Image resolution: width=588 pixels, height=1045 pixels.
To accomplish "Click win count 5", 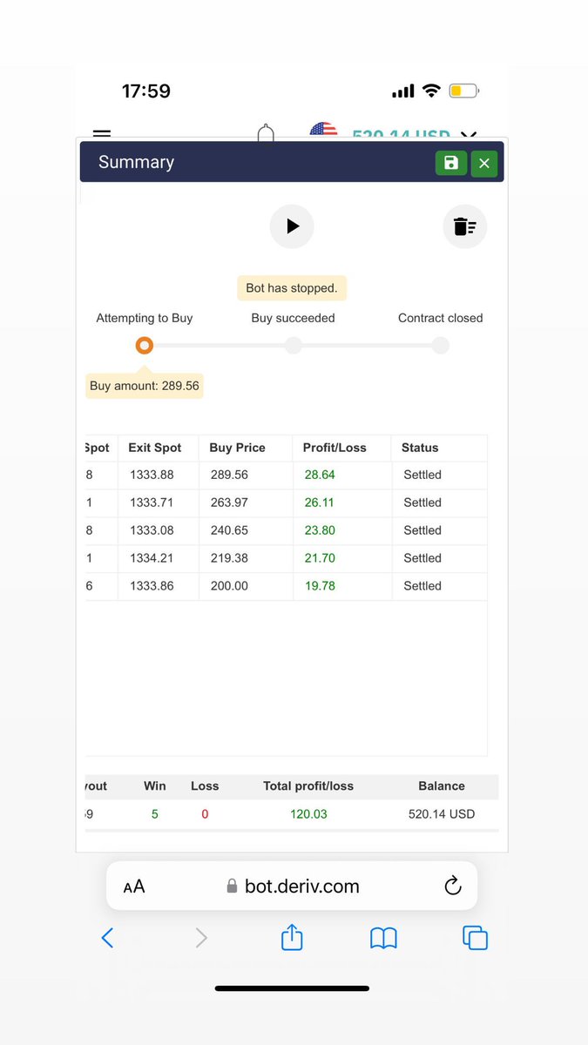I will [155, 814].
